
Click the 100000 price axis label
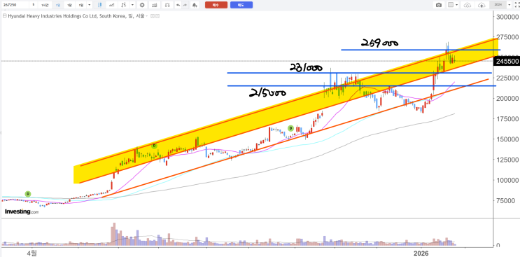tap(507, 180)
